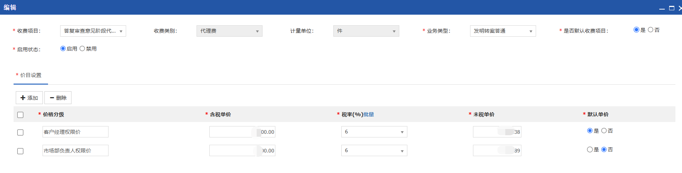The height and width of the screenshot is (173, 682).
Task: Click the 批量 link beside 税率(%)
Action: tap(368, 114)
